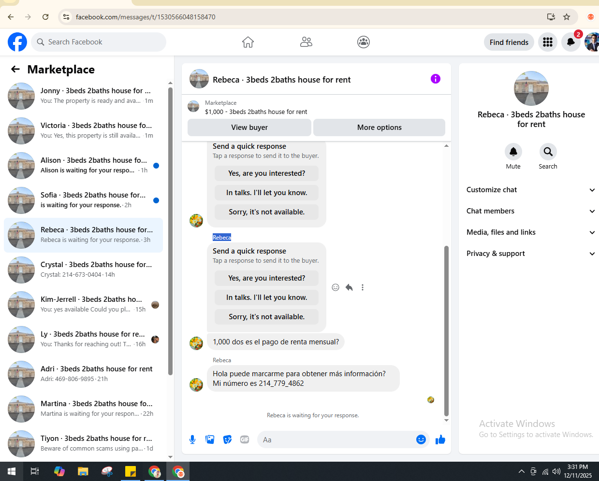
Task: Go back with the Marketplace back arrow
Action: [x=15, y=69]
